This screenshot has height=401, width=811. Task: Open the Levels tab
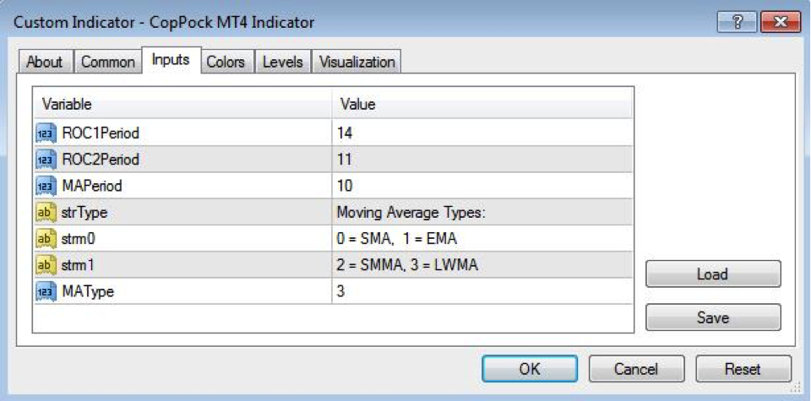tap(282, 62)
